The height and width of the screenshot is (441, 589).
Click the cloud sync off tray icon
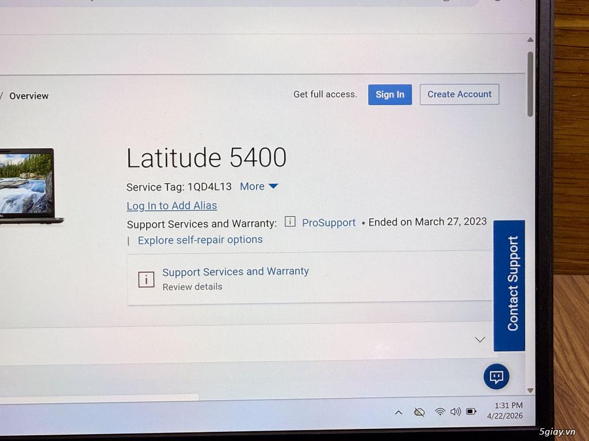click(x=419, y=412)
